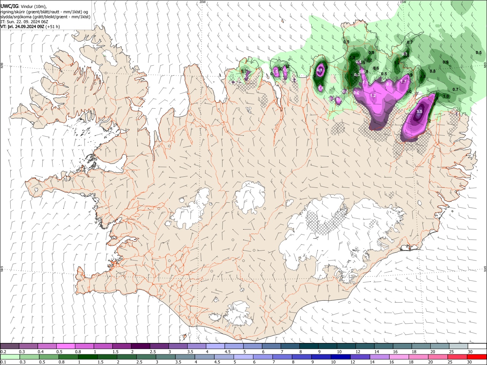This screenshot has width=487, height=365.
Task: Select the 'slydda/snjókoma' sleet legend description line
Action: 45,17
